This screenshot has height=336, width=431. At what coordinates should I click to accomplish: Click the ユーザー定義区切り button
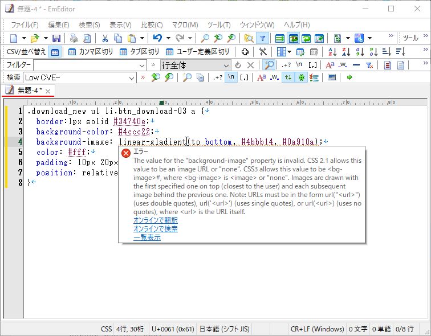coord(198,52)
